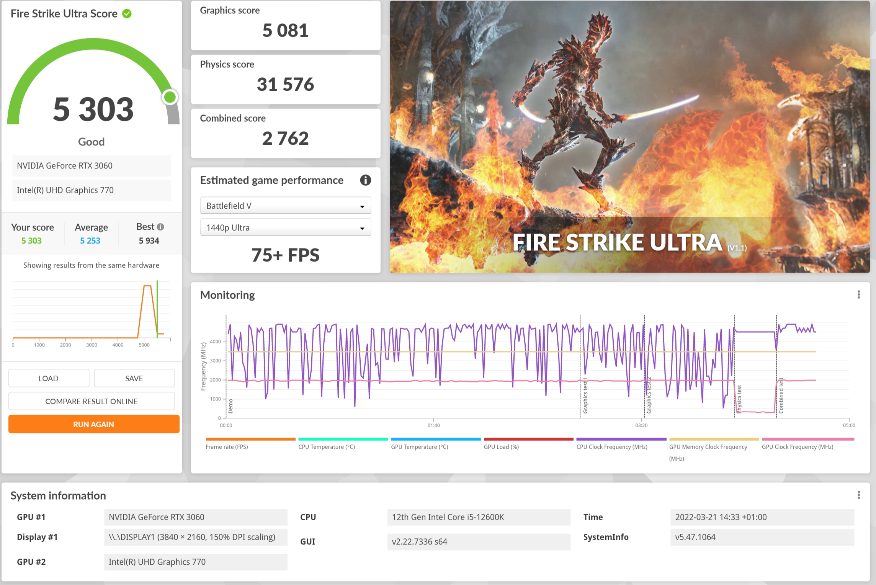Screen dimensions: 876x585
Task: Click the Good rating label
Action: (x=91, y=142)
